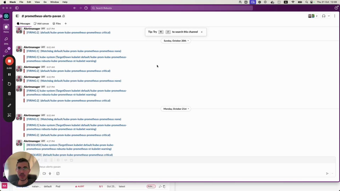Screen dimensions: 340x191
Task: Click Alertmanager sender name at 4:27 PM
Action: (x=32, y=141)
